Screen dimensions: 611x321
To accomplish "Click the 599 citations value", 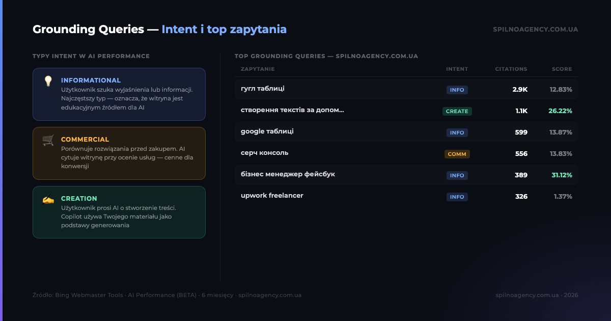I will click(521, 132).
